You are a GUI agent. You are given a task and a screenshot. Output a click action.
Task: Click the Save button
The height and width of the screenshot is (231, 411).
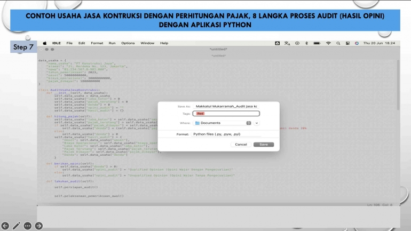coord(264,145)
